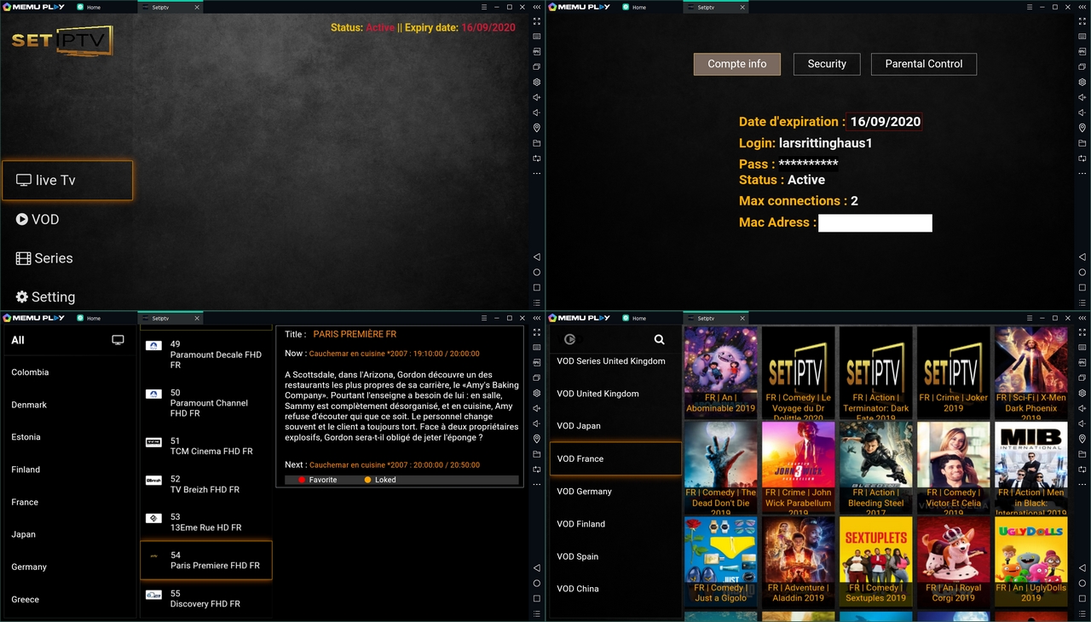Image resolution: width=1091 pixels, height=622 pixels.
Task: Open live Tv from the SET IPTV menu
Action: (67, 180)
